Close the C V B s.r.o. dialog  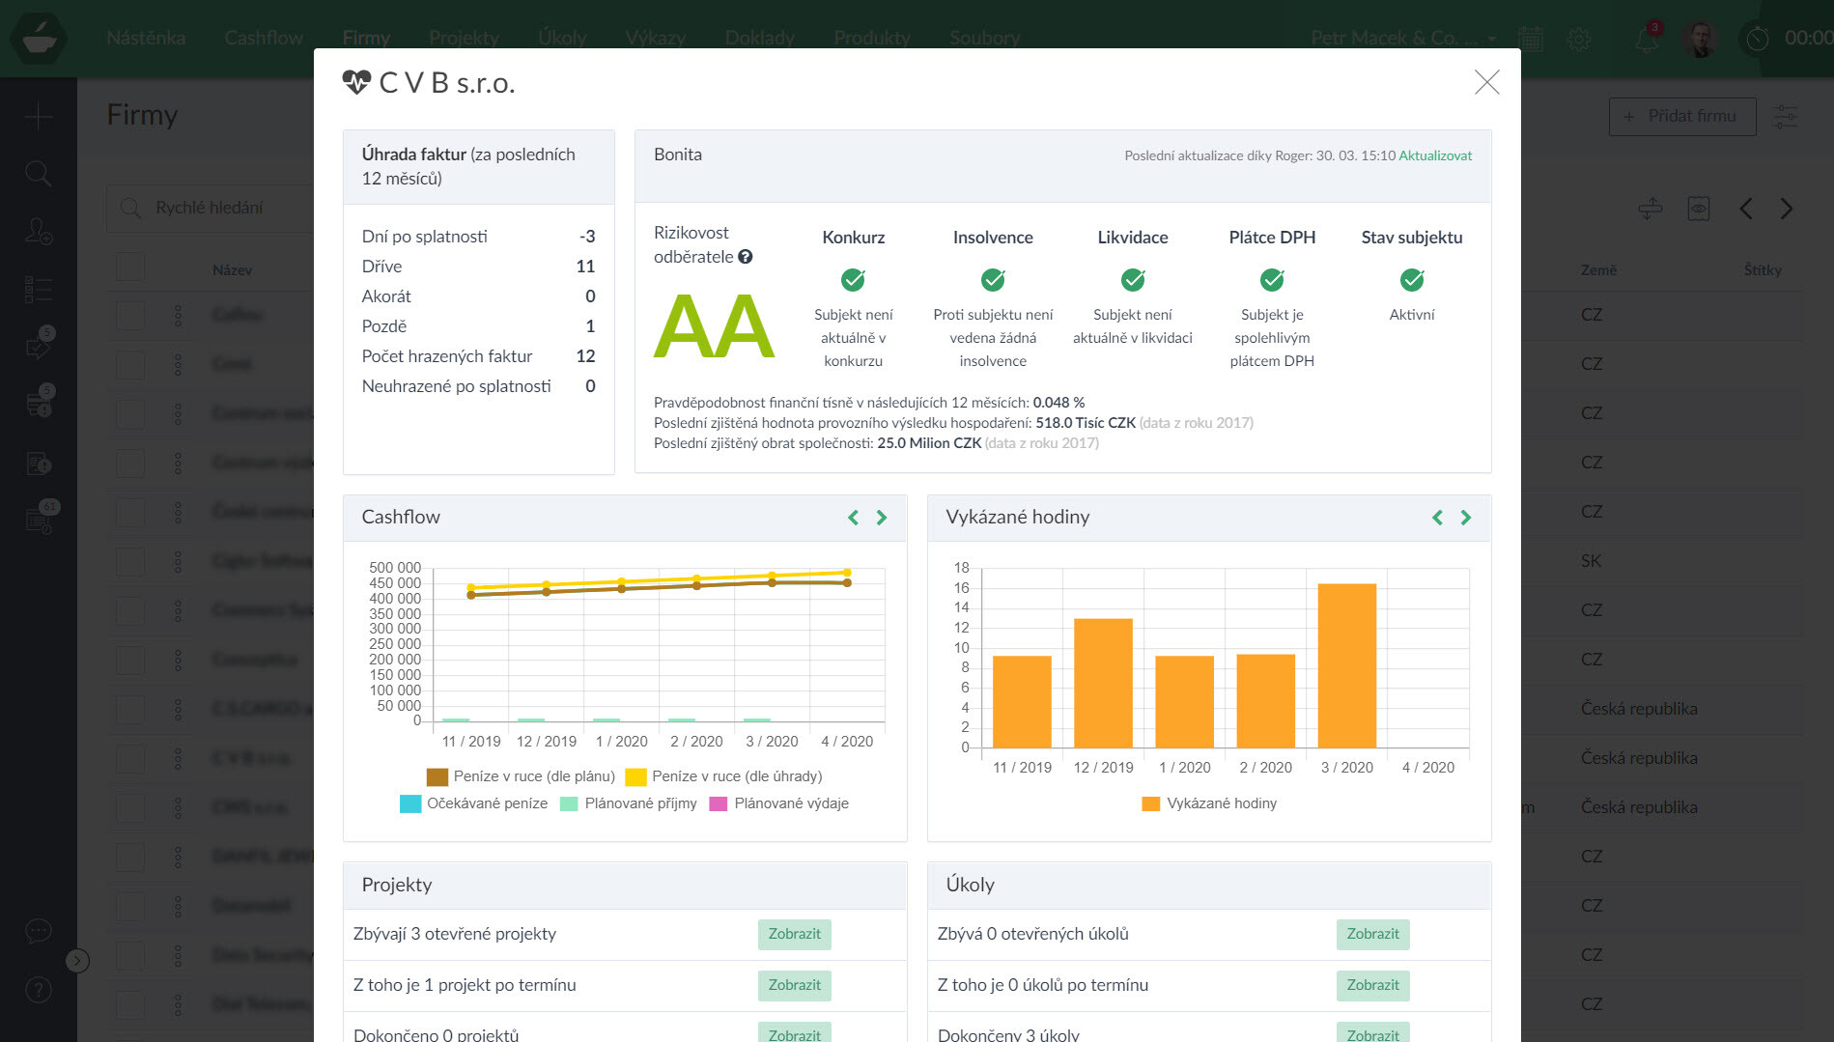[1486, 82]
